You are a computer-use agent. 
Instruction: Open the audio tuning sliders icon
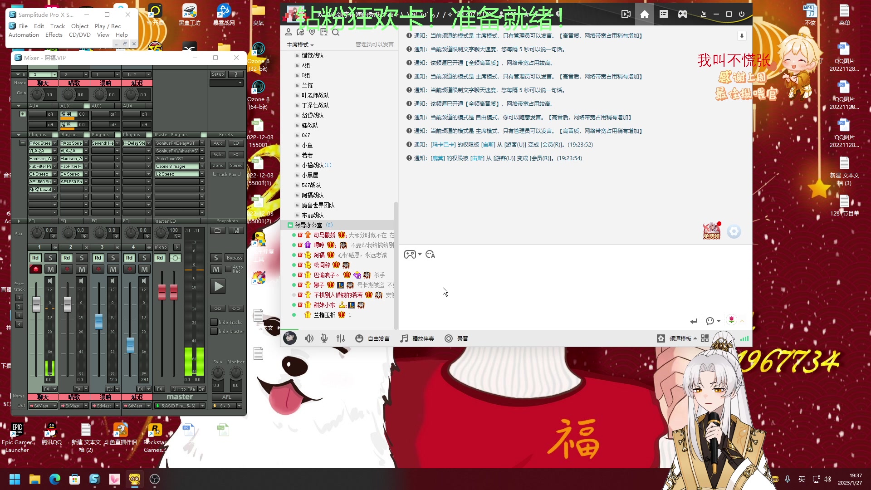[341, 338]
